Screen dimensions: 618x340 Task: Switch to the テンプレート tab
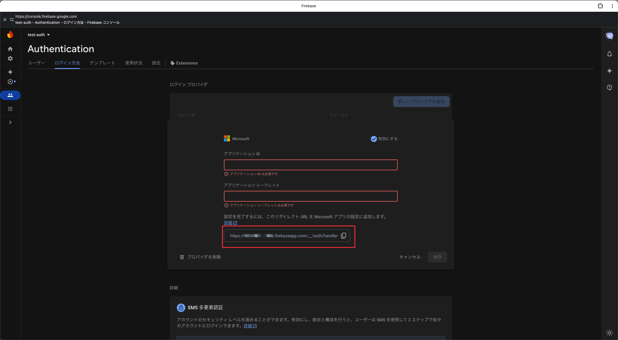[102, 63]
